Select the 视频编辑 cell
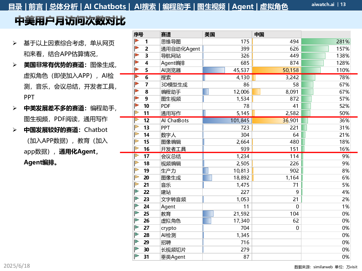362x271 pixels. 181,164
